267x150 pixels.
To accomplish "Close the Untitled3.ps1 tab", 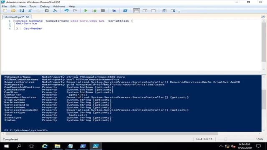I will [28, 17].
